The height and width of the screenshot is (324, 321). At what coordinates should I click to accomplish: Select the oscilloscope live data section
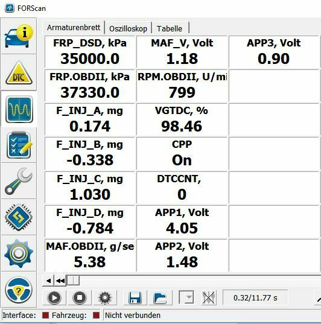19,109
